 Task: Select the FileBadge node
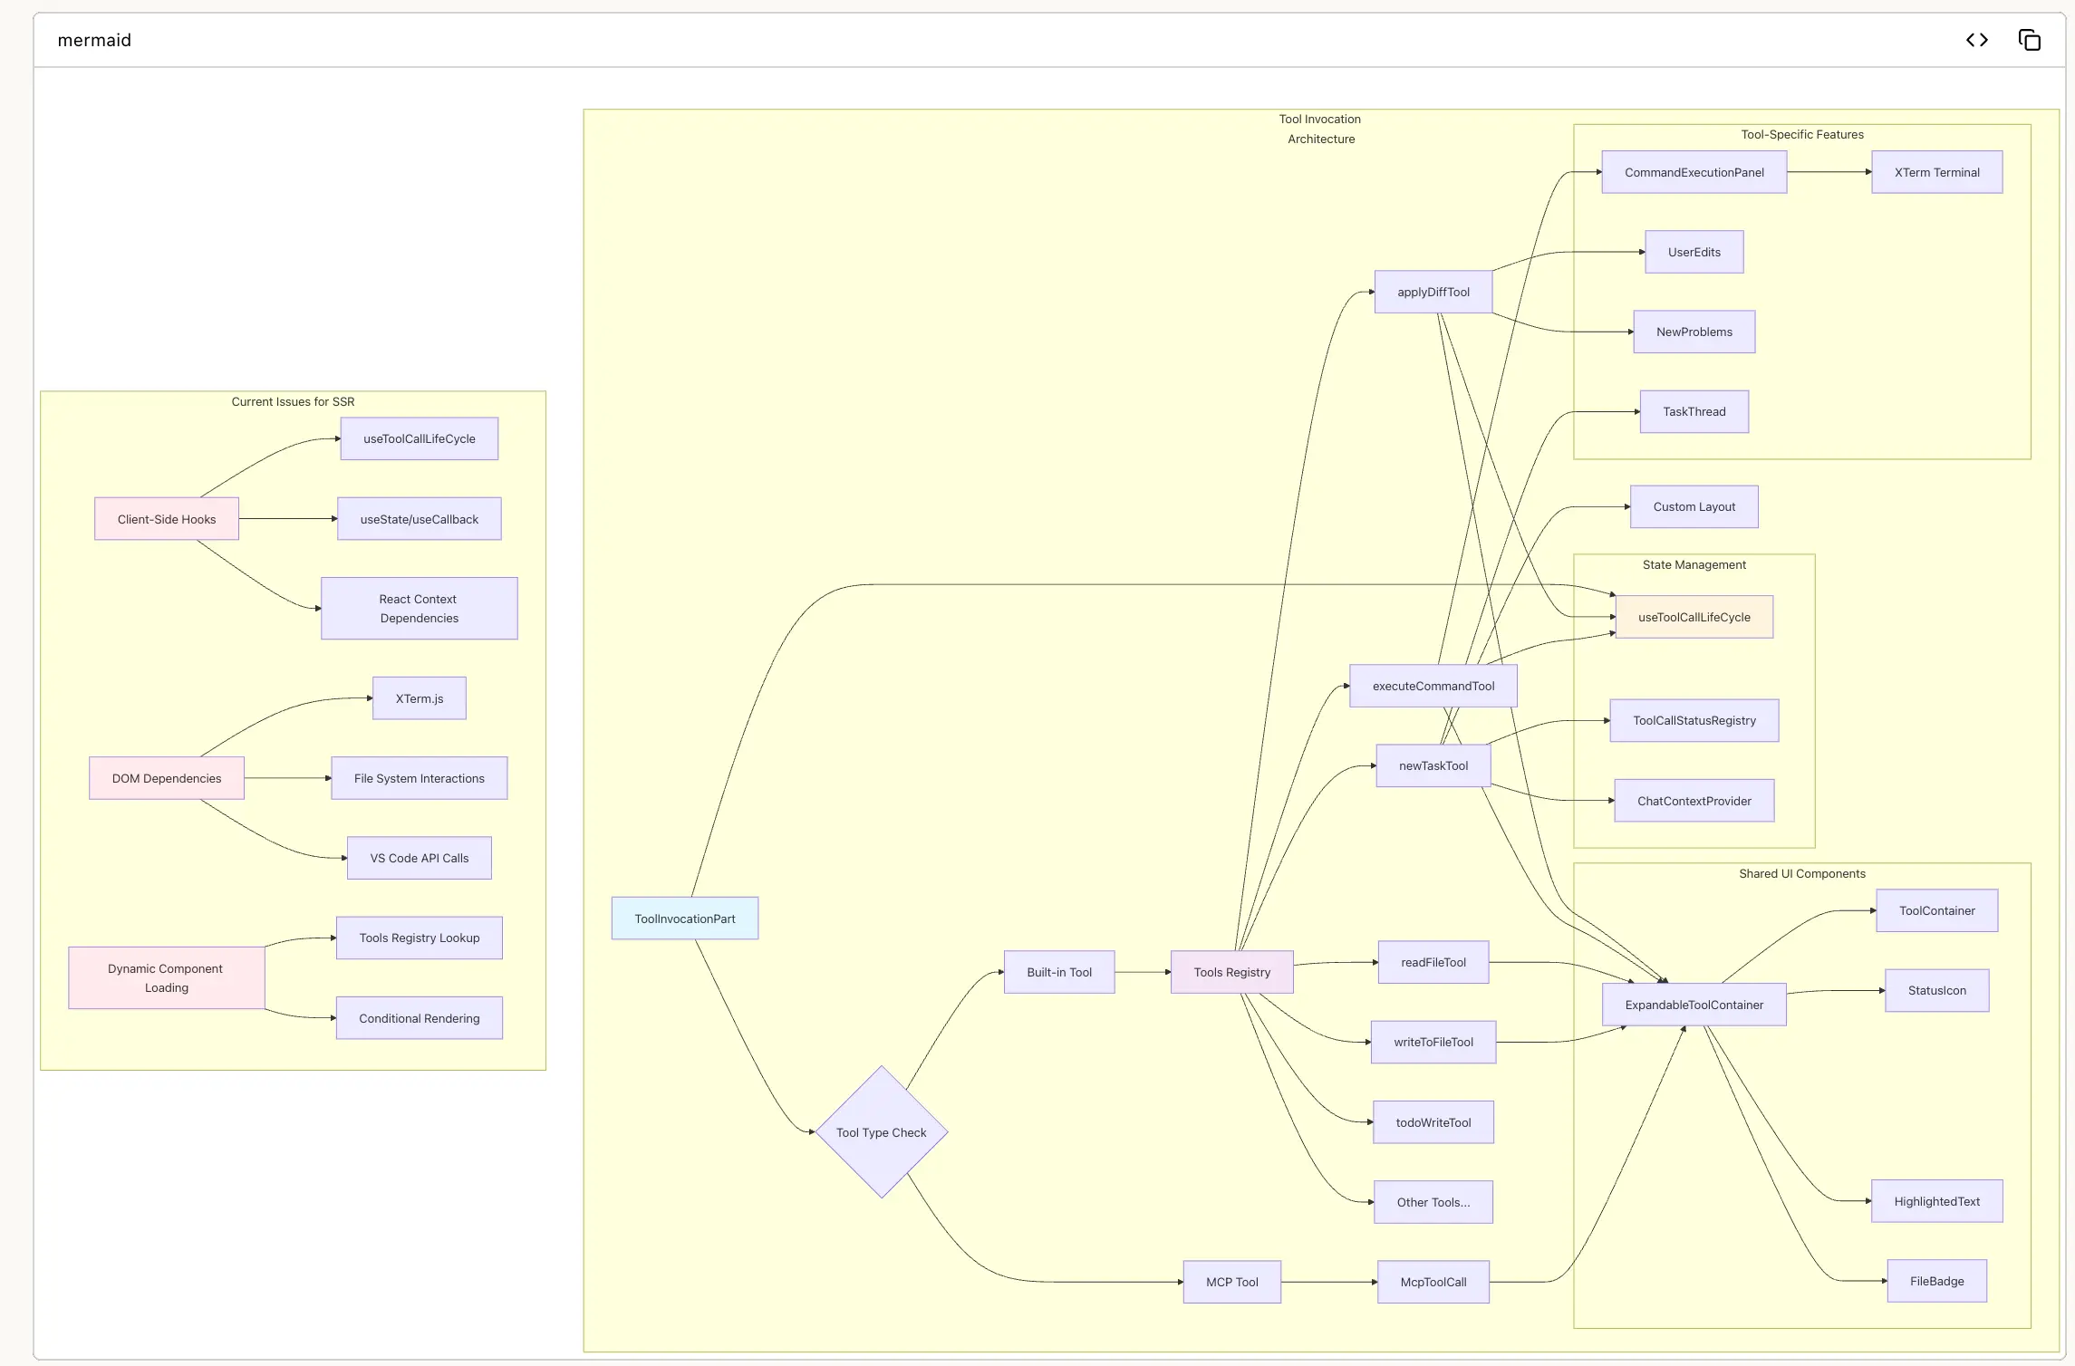(1936, 1281)
